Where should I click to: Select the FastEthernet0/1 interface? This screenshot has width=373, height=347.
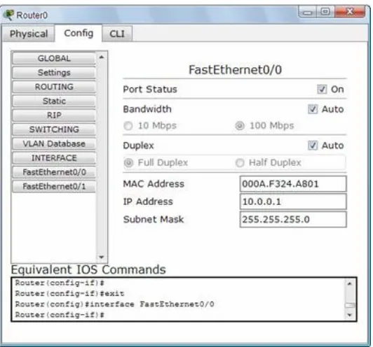coord(54,187)
